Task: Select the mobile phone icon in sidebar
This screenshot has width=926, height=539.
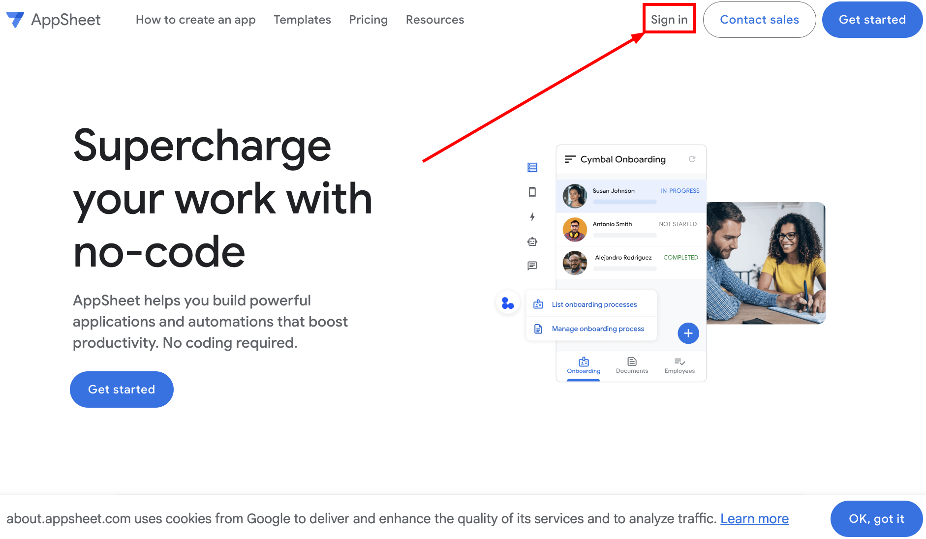Action: click(532, 192)
